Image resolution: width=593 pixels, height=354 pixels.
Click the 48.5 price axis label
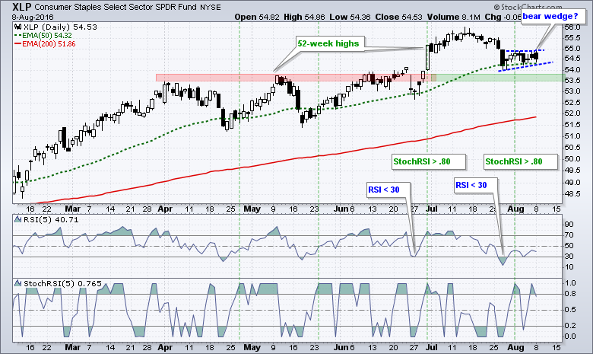coord(572,193)
